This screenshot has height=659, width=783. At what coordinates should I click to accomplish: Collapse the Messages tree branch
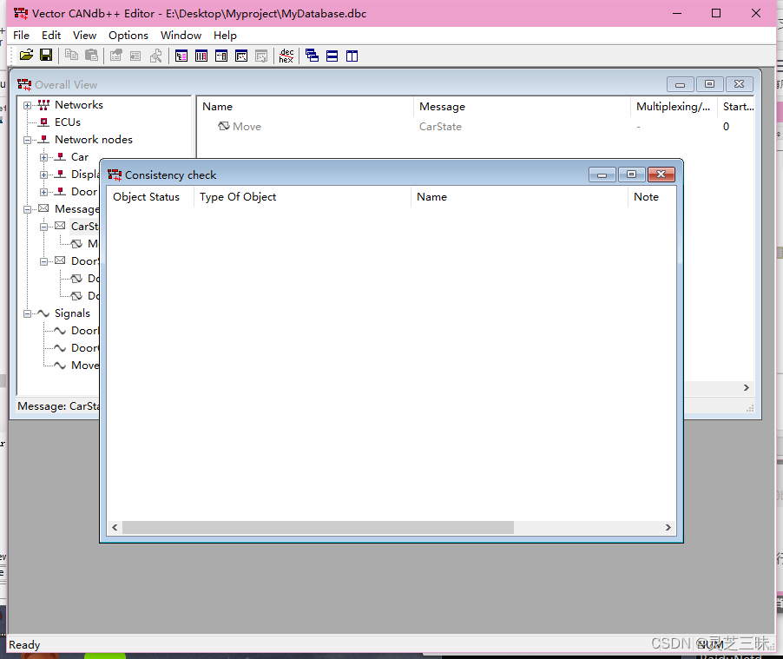pos(27,210)
